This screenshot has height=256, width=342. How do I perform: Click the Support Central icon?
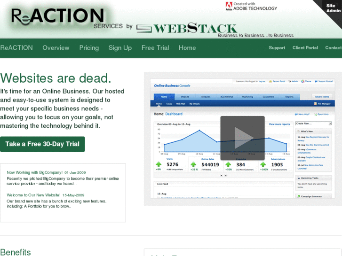click(316, 81)
